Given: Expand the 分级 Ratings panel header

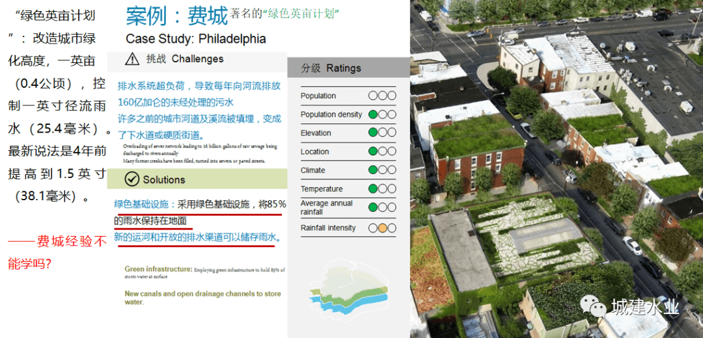Looking at the screenshot, I should coord(348,68).
